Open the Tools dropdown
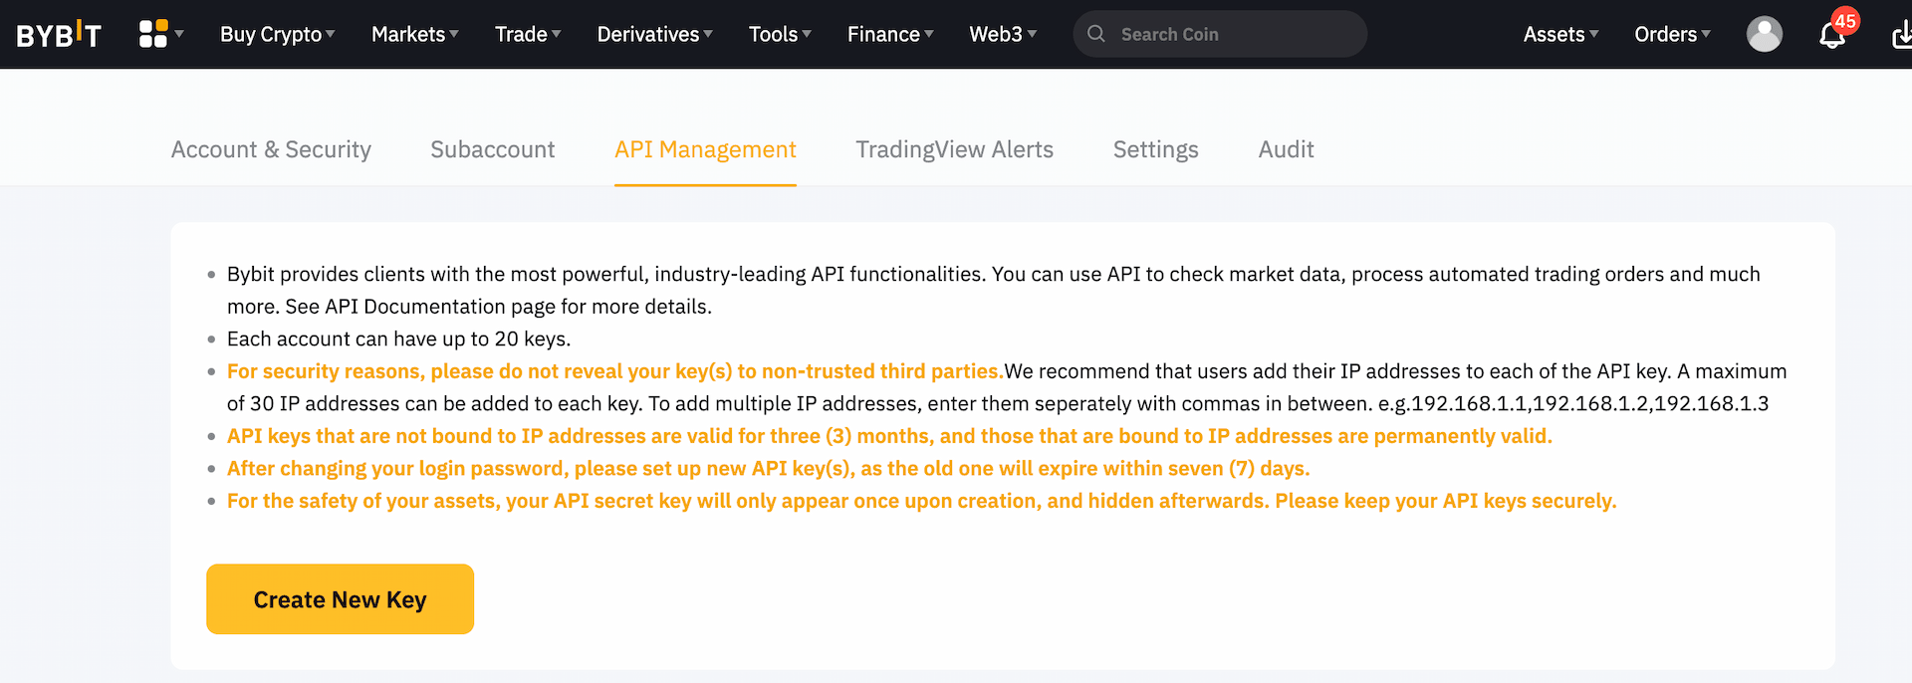1912x683 pixels. [780, 34]
